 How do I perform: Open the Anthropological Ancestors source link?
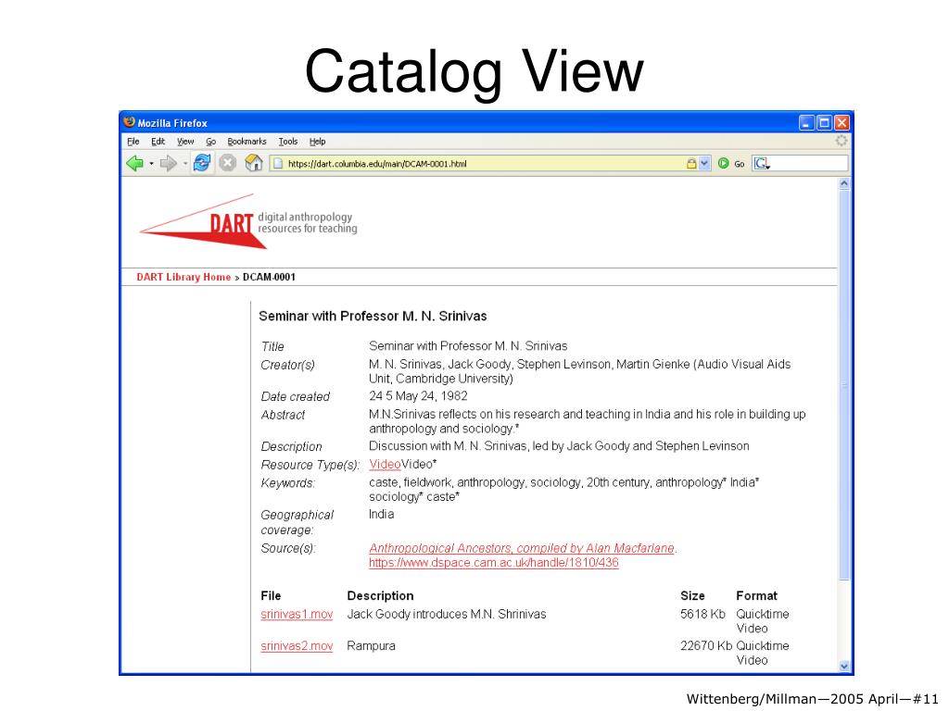pyautogui.click(x=522, y=548)
